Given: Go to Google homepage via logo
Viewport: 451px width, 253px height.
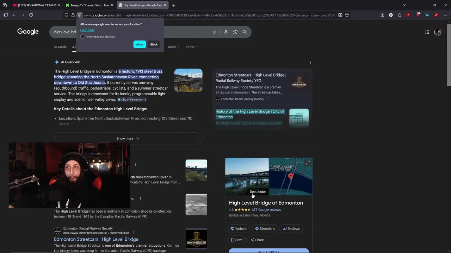Looking at the screenshot, I should tap(28, 32).
